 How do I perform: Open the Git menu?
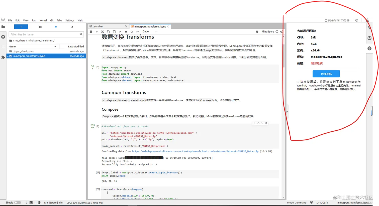coord(52,20)
